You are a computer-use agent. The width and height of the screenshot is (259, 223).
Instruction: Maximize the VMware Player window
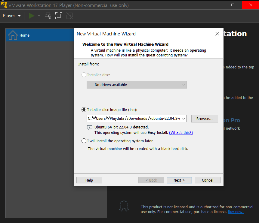[x=233, y=5]
